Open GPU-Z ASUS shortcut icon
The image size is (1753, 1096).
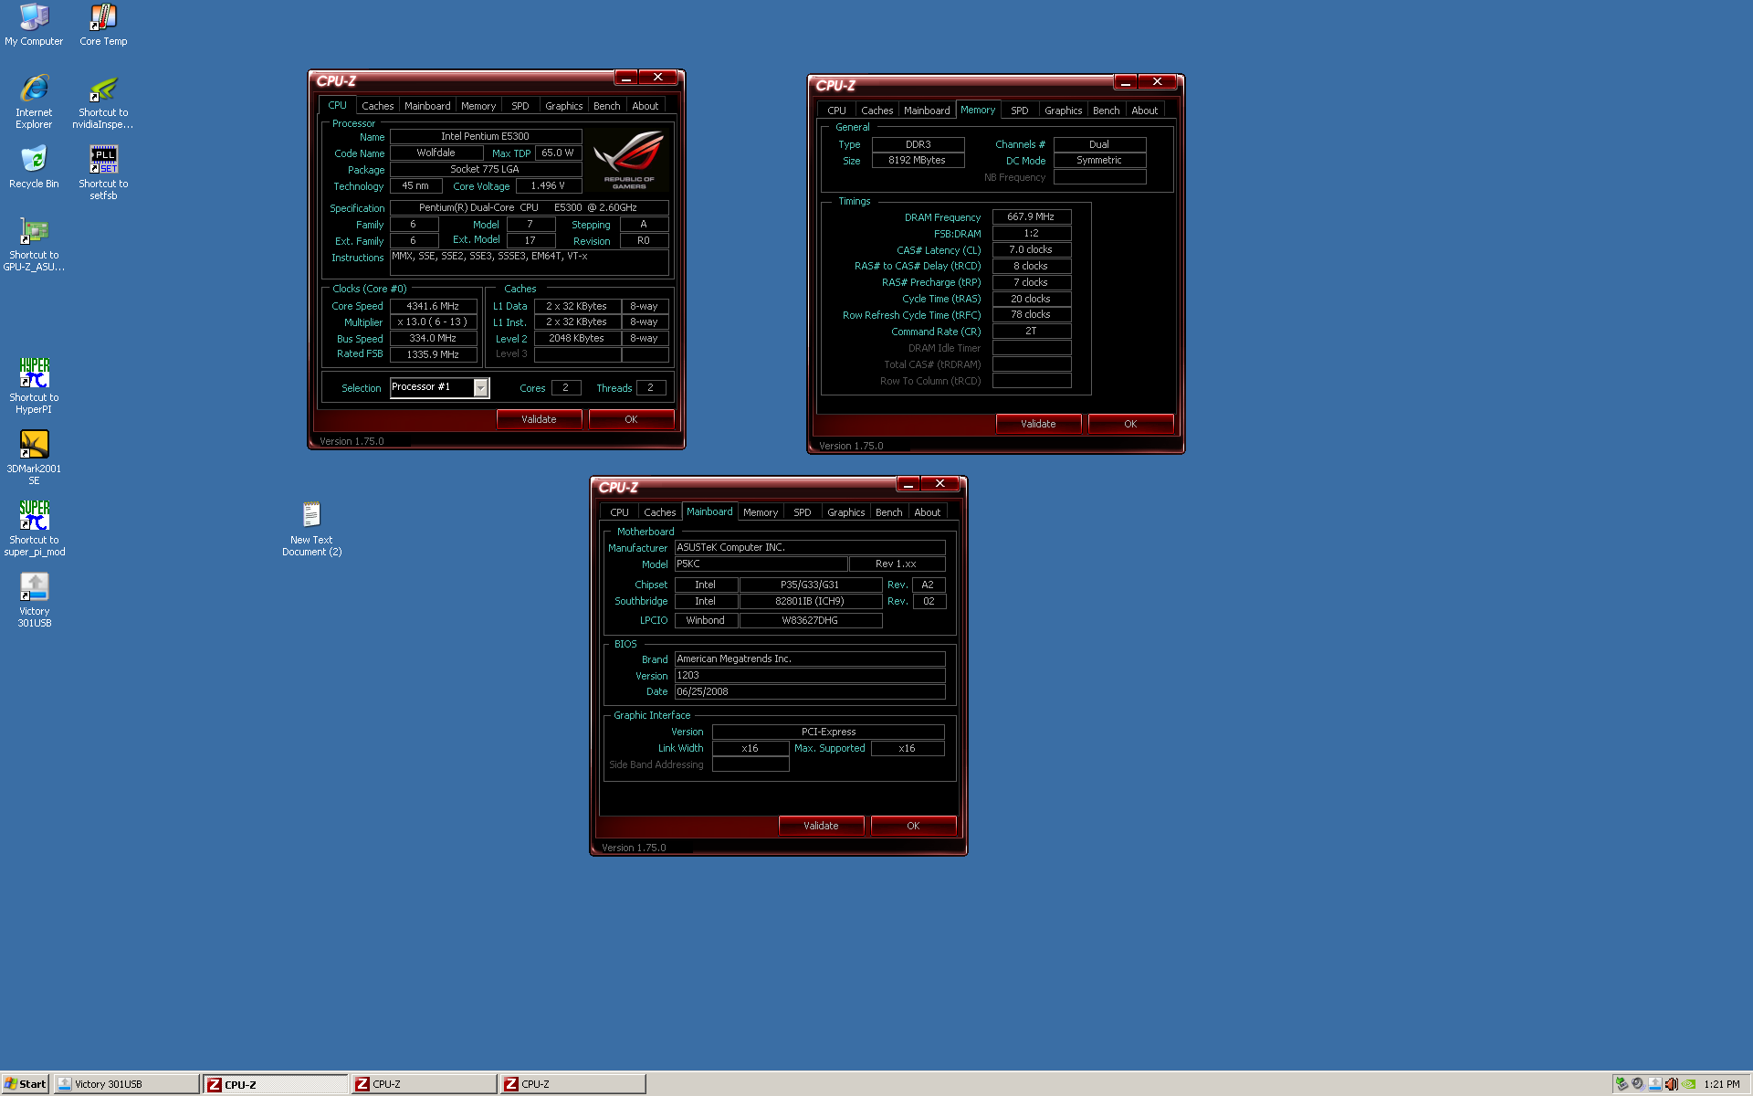[x=34, y=244]
